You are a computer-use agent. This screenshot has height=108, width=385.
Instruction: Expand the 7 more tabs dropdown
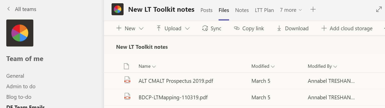coord(291,10)
